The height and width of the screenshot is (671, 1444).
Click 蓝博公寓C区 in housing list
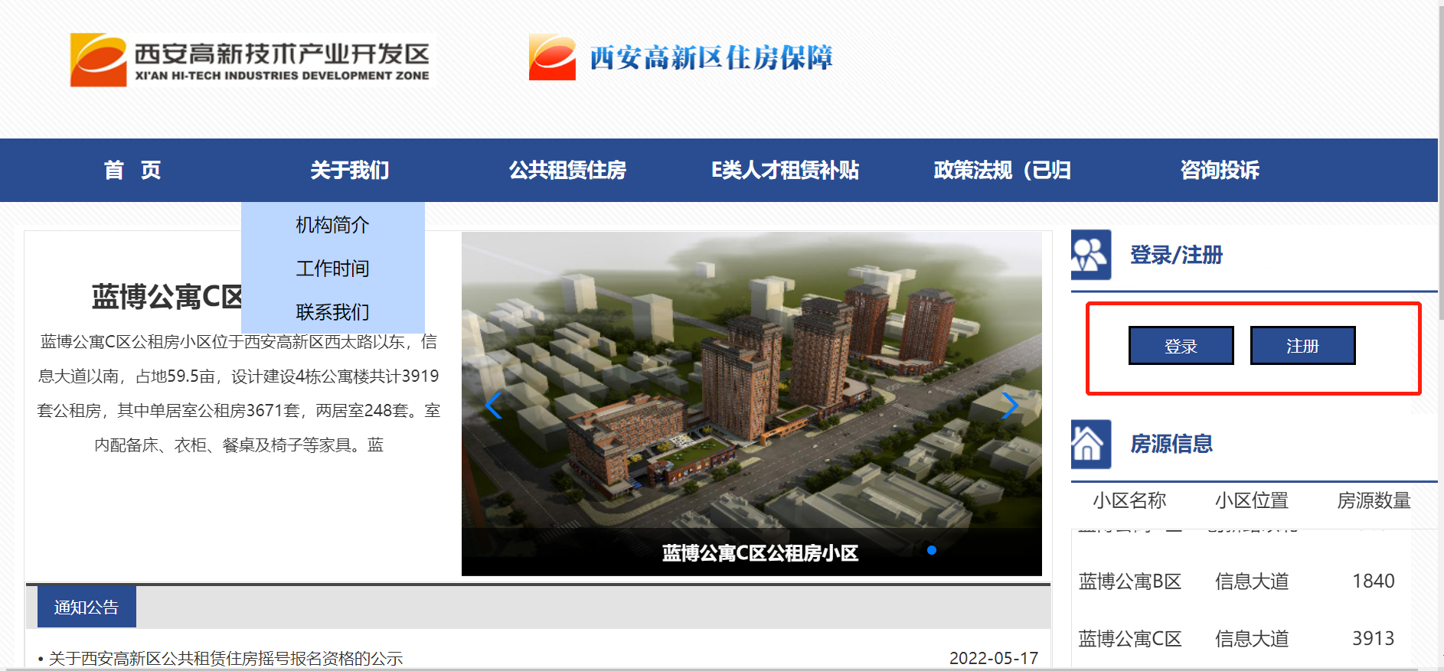click(1130, 639)
